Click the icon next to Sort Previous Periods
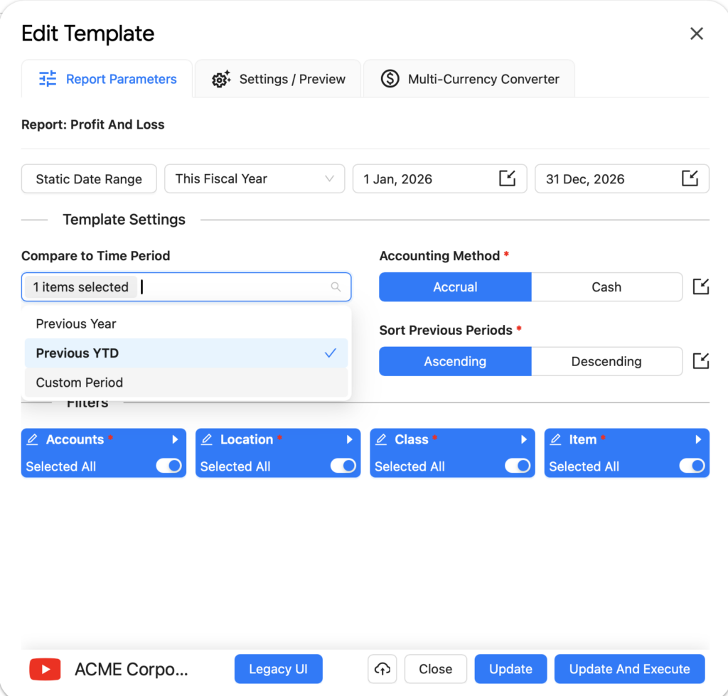This screenshot has height=696, width=728. tap(700, 361)
